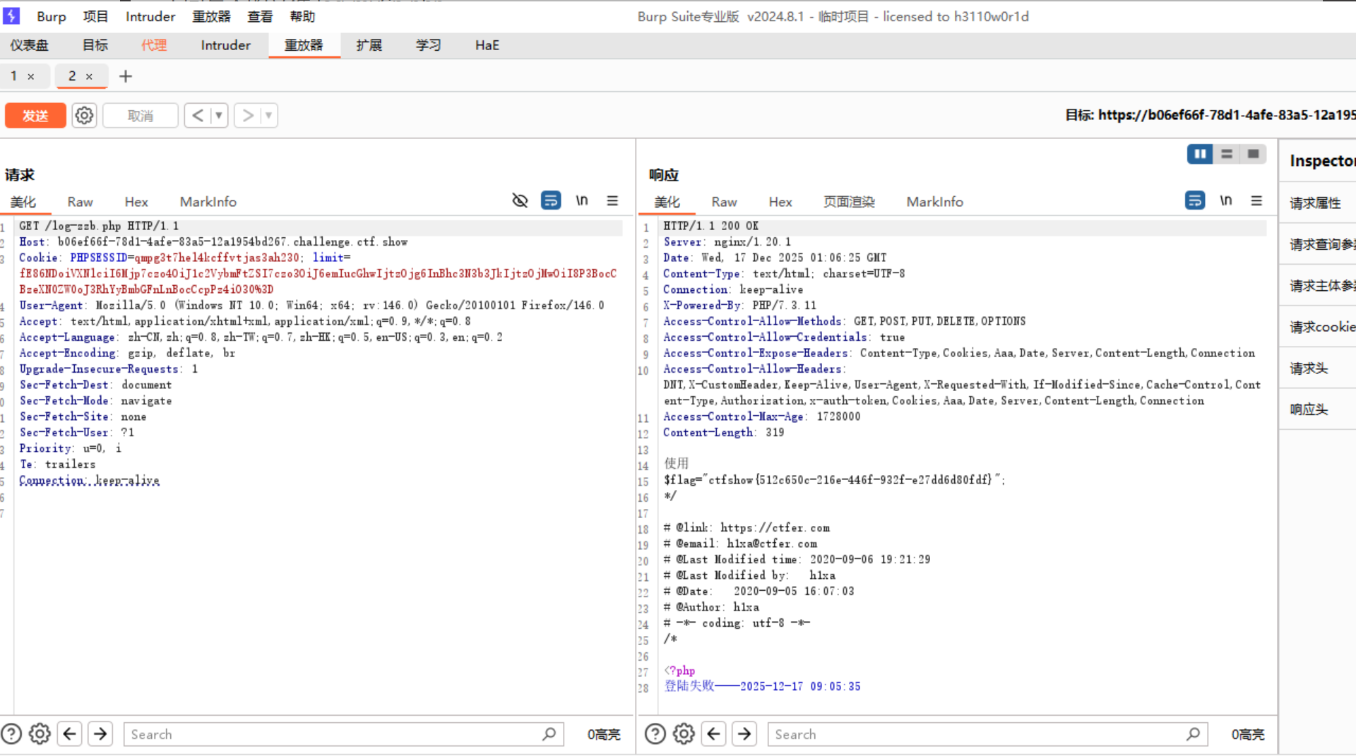
Task: Select request MarkInfo tab
Action: [x=208, y=202]
